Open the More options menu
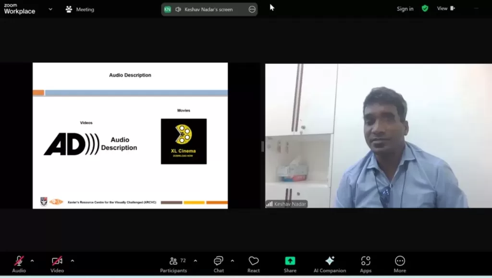Image resolution: width=492 pixels, height=278 pixels. point(400,264)
